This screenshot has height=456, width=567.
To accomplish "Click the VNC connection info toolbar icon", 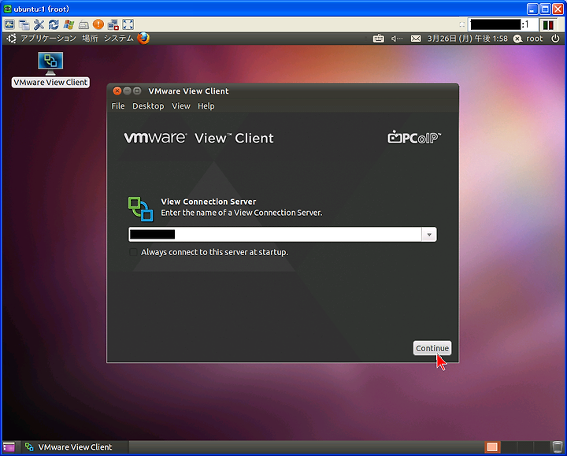I will coord(9,24).
